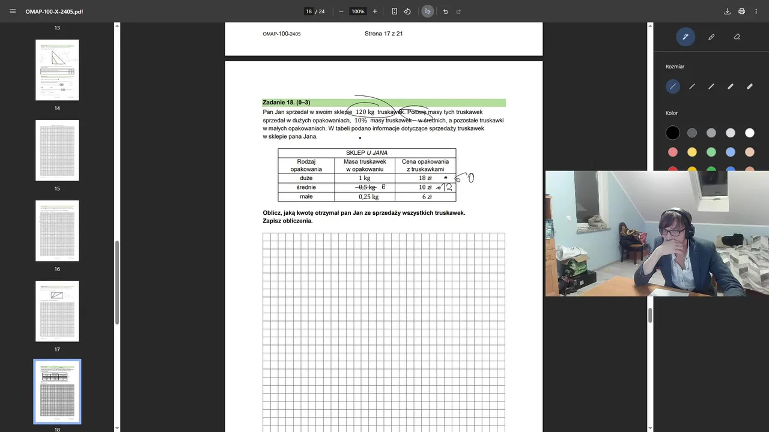Zoom out with the minus icon
This screenshot has height=432, width=769.
[x=341, y=11]
